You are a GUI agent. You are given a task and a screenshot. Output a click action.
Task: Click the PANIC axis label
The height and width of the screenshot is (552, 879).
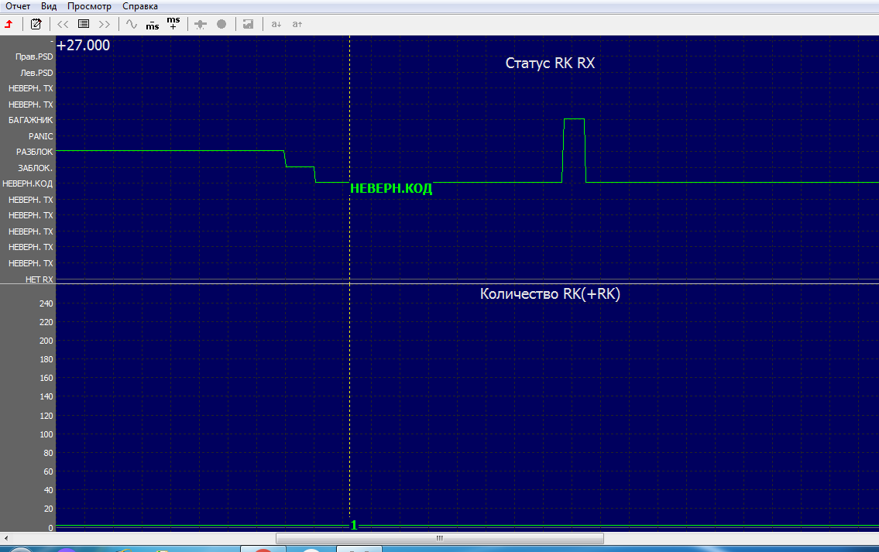tap(41, 136)
